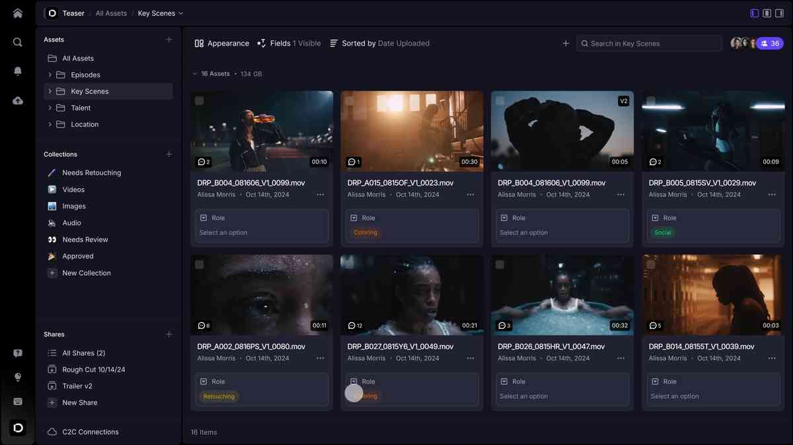Collapse the 16 Assets group chevron
Viewport: 793px width, 445px height.
click(194, 74)
